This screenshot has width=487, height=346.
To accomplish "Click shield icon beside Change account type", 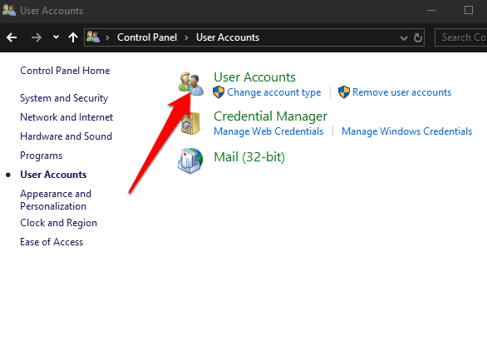I will coord(219,92).
